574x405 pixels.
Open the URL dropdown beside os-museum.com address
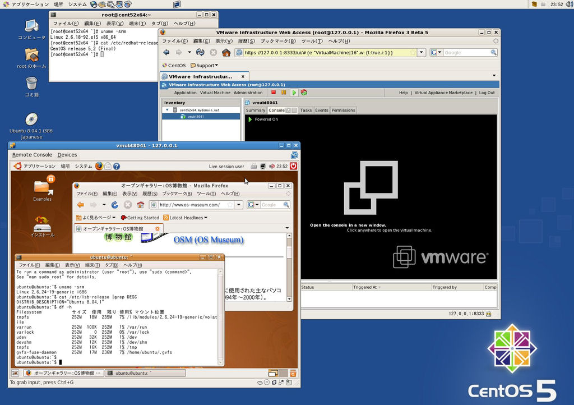[x=239, y=205]
